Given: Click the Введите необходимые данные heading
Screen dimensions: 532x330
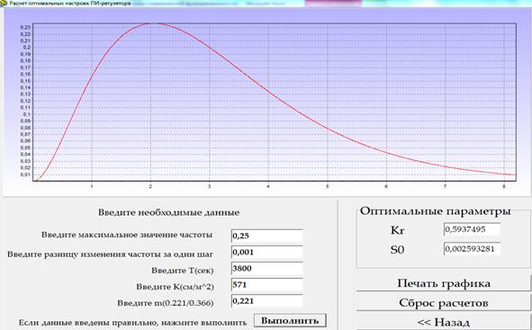Looking at the screenshot, I should click(x=168, y=212).
